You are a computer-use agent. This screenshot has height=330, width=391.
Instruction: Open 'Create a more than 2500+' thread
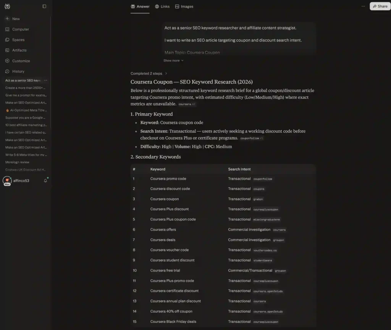[26, 88]
